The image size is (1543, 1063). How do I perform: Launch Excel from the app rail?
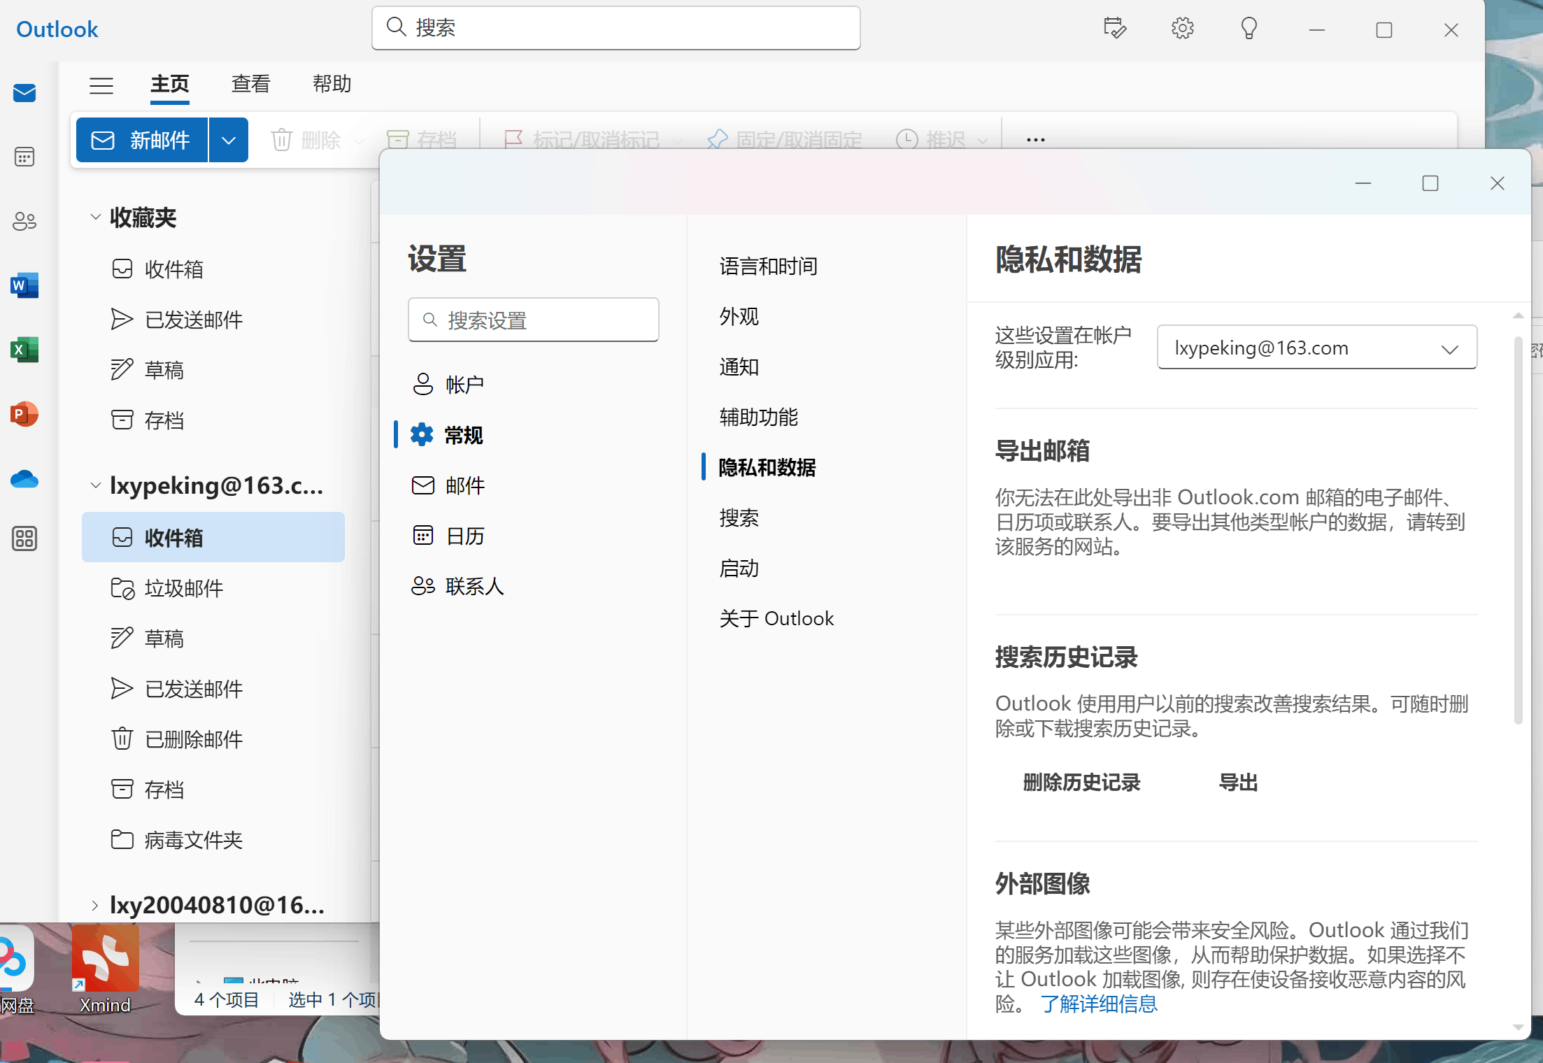click(x=24, y=350)
